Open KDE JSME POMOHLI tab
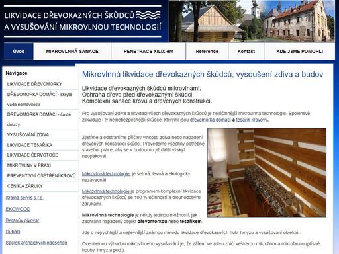Image resolution: width=339 pixels, height=254 pixels. 299,51
